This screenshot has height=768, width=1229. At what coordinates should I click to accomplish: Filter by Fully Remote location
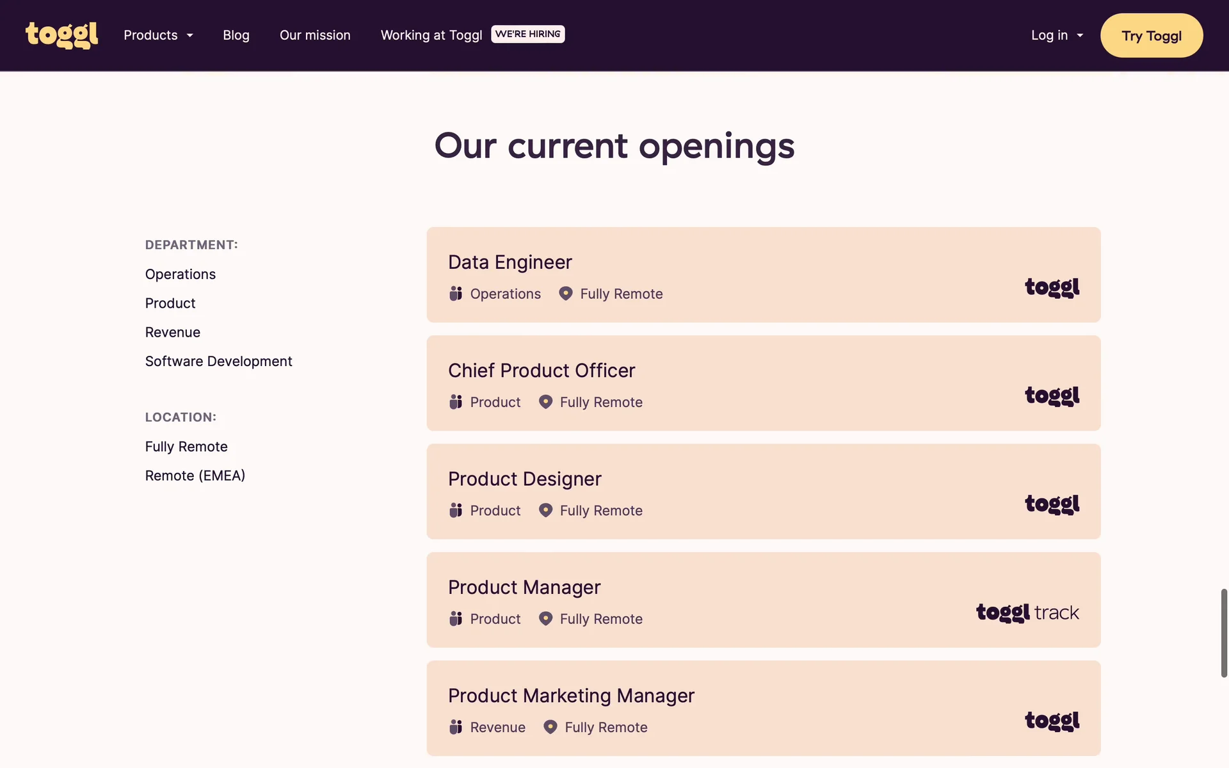[x=186, y=447]
